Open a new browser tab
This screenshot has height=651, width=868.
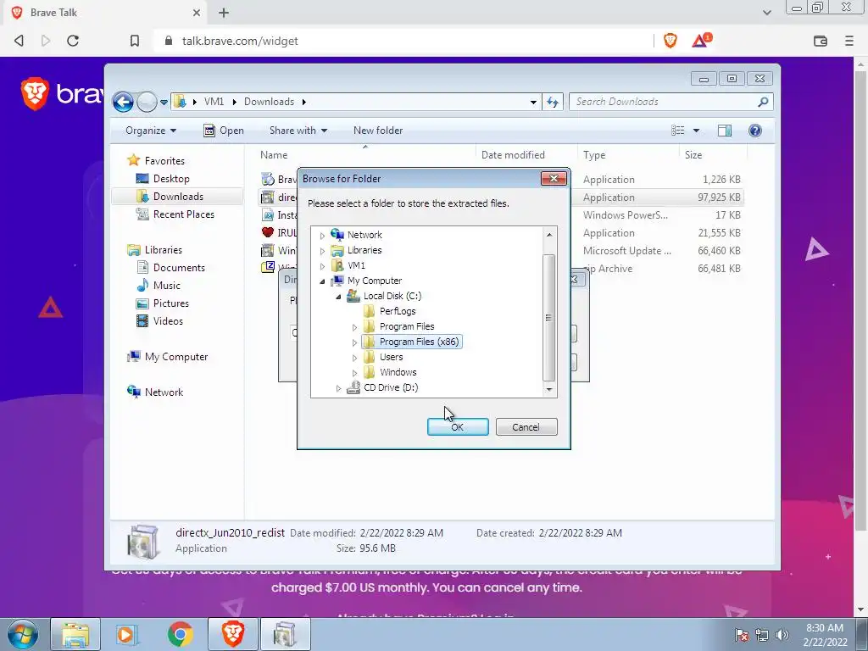pyautogui.click(x=224, y=12)
